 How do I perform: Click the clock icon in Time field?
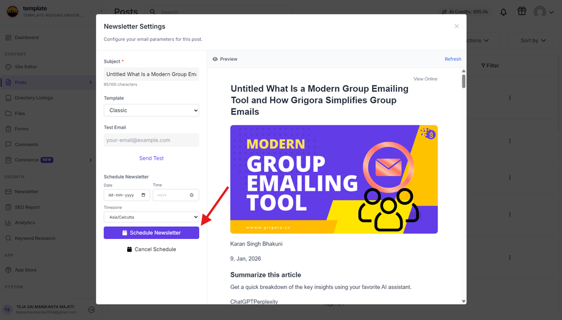click(x=191, y=195)
